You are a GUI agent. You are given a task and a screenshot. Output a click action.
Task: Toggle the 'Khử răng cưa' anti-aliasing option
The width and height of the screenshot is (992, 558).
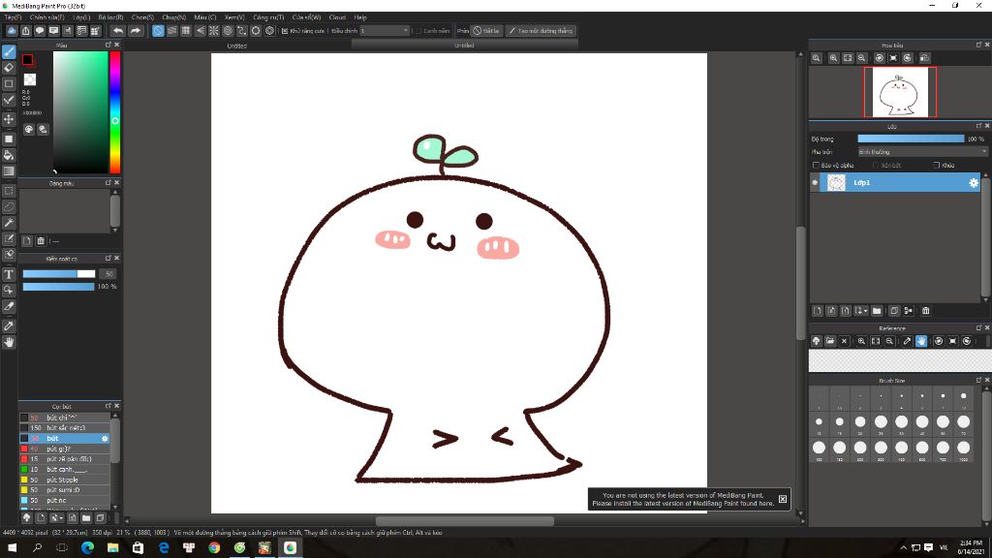[285, 31]
